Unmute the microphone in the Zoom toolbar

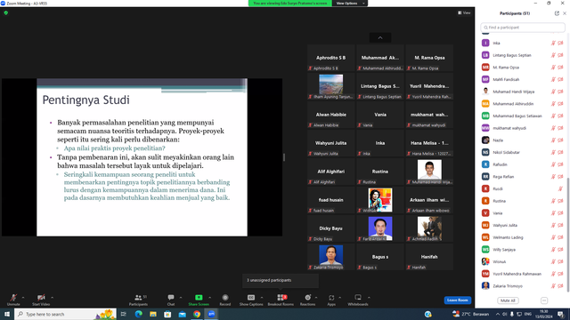[13, 300]
